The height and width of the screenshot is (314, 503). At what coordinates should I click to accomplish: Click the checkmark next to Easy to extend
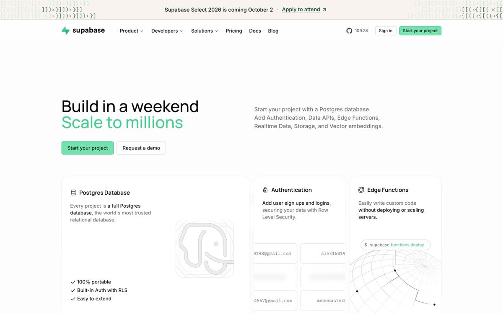point(73,299)
